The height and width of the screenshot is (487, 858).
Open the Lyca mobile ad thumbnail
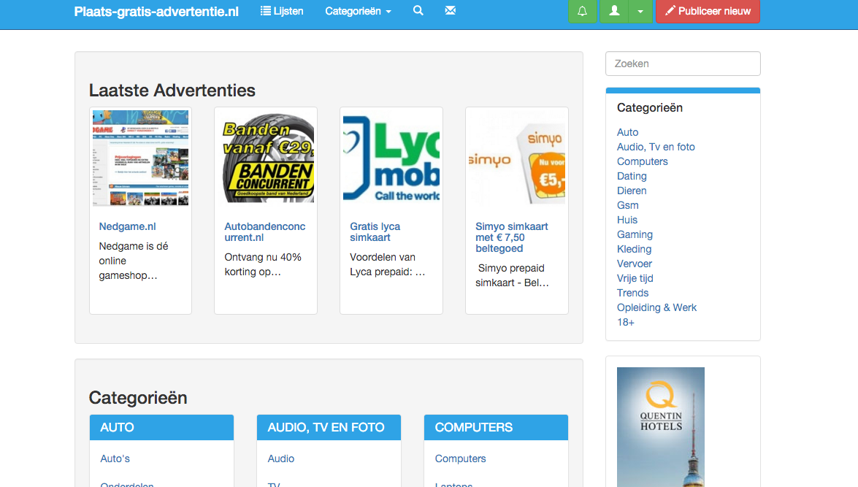(391, 158)
